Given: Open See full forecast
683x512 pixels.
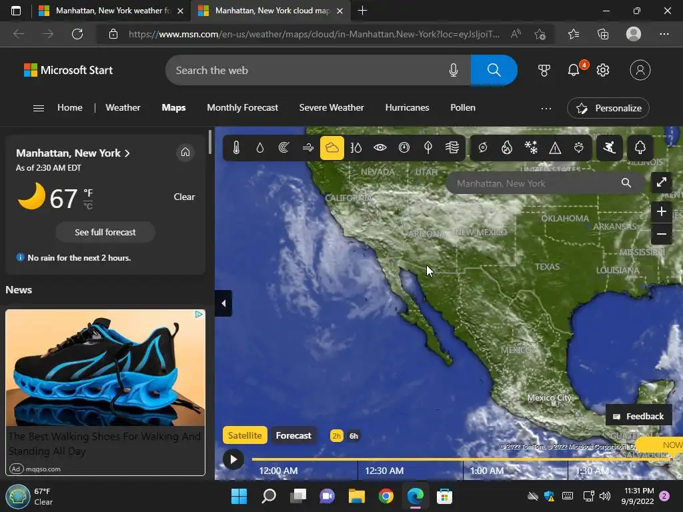Looking at the screenshot, I should point(105,232).
